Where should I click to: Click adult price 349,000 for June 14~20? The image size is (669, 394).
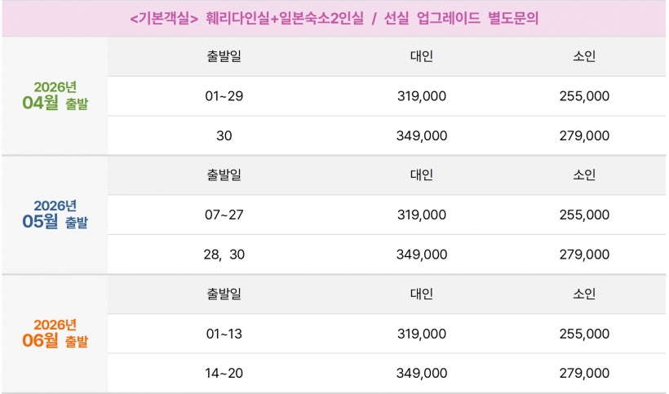point(421,373)
